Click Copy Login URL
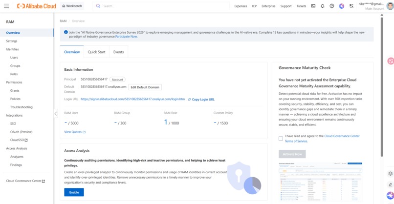The image size is (394, 204). [x=203, y=100]
